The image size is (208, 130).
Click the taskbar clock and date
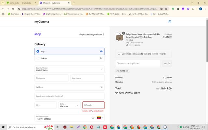195,127
